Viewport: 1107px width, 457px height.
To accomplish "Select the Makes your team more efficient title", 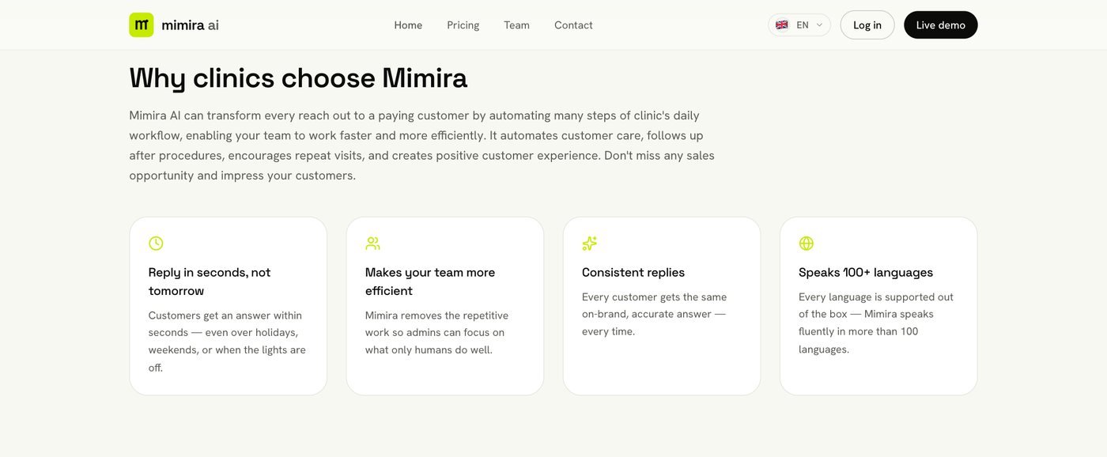I will click(x=430, y=281).
